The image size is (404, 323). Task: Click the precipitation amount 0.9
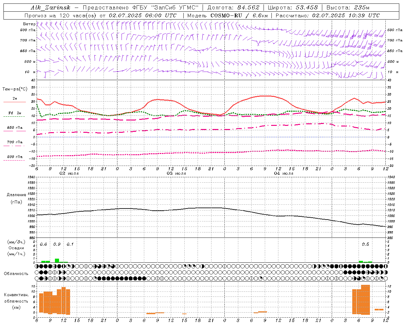tap(57, 244)
